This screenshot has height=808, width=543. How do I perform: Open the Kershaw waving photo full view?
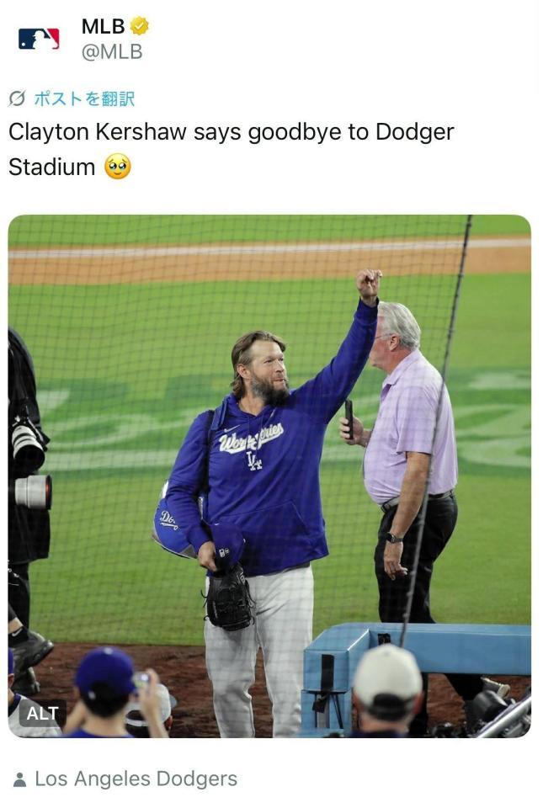(x=269, y=476)
